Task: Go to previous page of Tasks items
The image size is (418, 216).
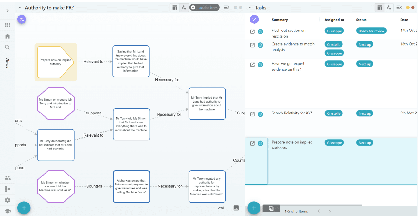Action: [319, 211]
